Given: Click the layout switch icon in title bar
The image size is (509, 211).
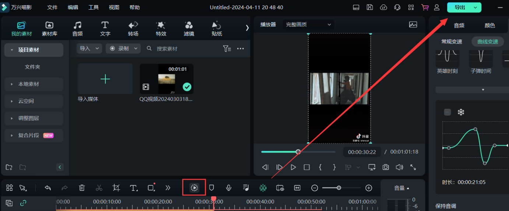Looking at the screenshot, I should tap(356, 7).
